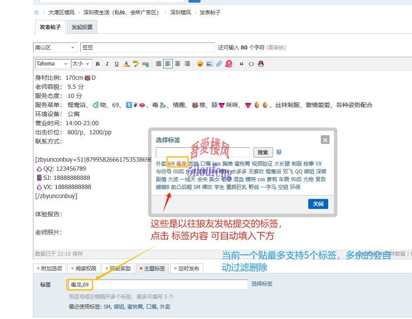412x319 pixels.
Task: Choose the 环保 tag in dialog
Action: 295,187
